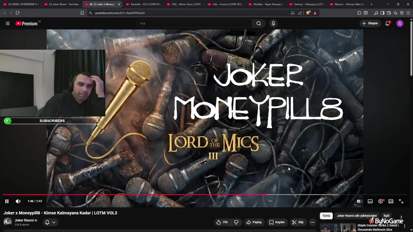Open media control music note icon
413x232 pixels.
point(376,13)
